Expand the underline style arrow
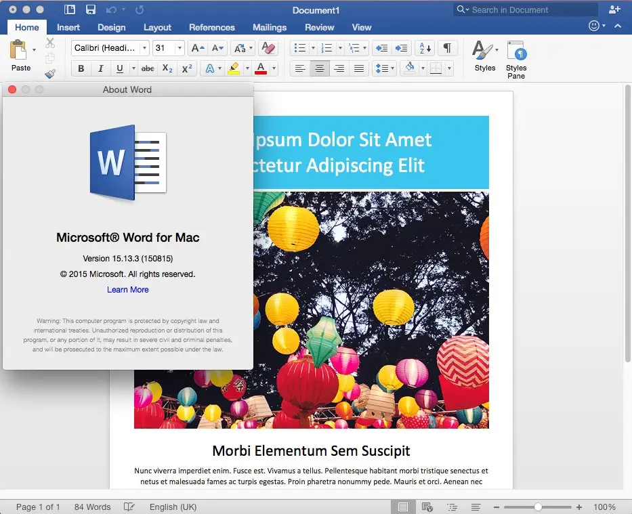This screenshot has height=514, width=632. (133, 69)
